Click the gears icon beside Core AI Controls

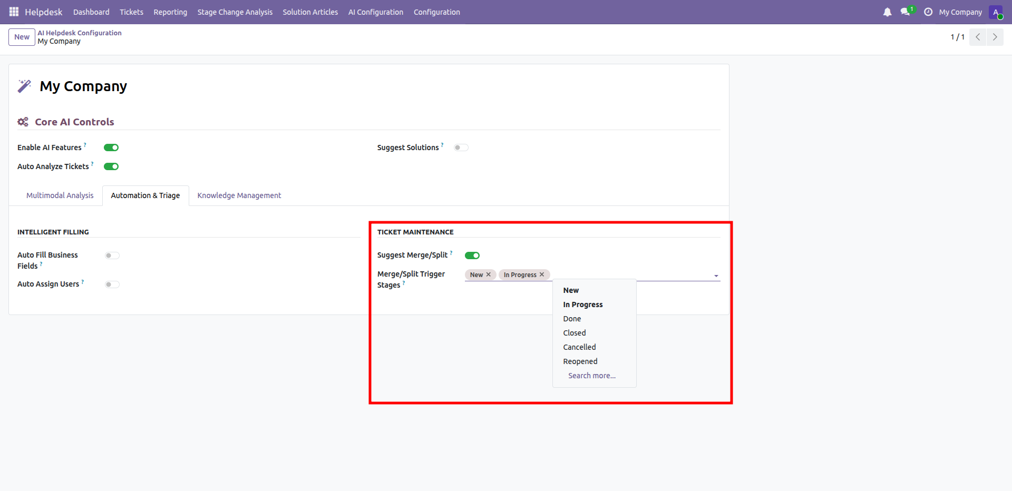pos(23,122)
